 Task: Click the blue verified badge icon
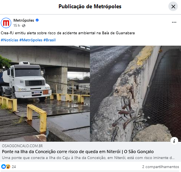[x=37, y=20]
